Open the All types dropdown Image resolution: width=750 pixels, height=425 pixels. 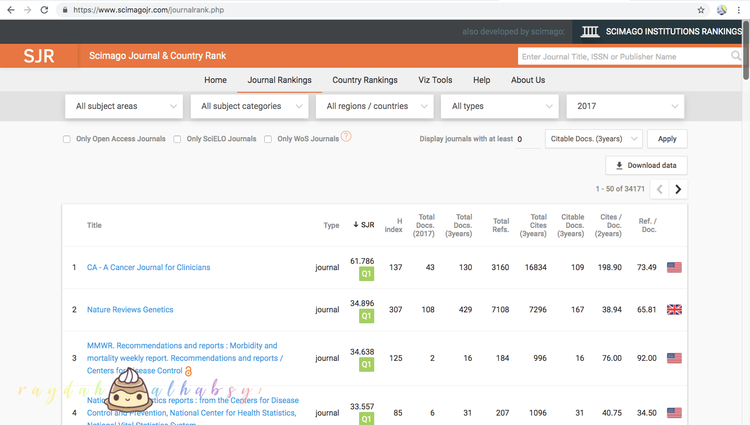(x=500, y=106)
